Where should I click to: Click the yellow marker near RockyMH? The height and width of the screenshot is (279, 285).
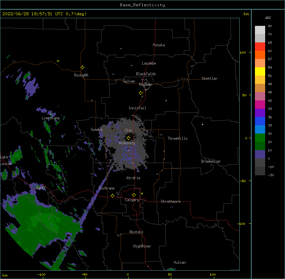(82, 68)
